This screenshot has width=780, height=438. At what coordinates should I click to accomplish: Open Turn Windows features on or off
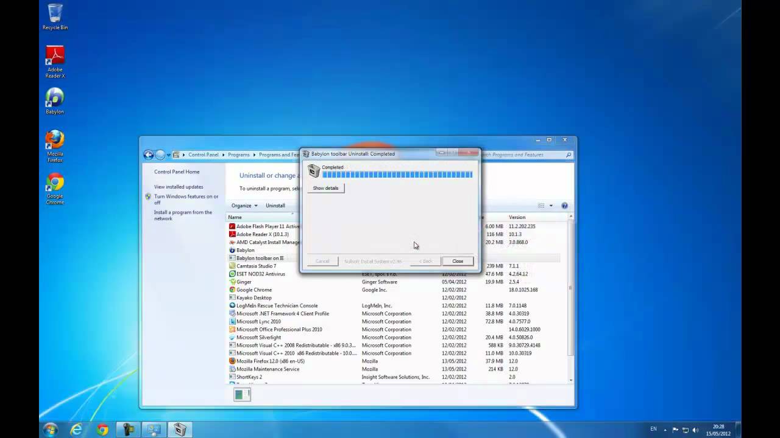coord(186,200)
